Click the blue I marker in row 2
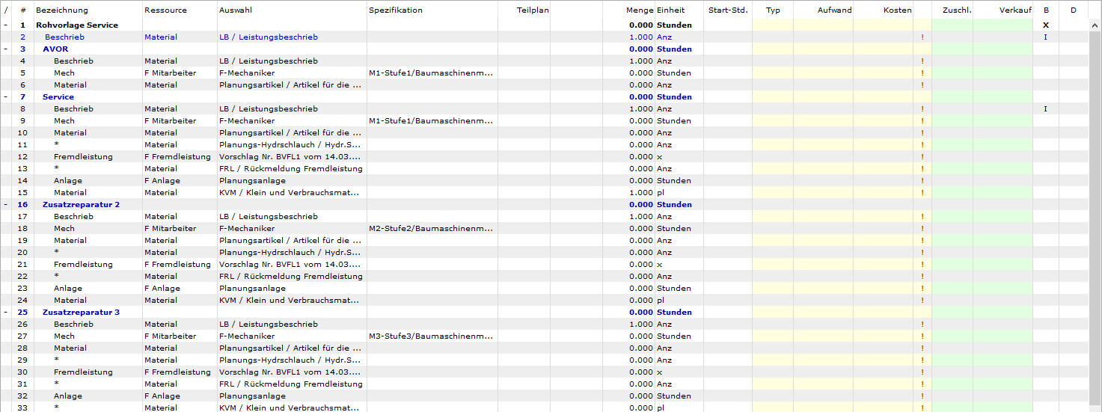The width and height of the screenshot is (1102, 412). pos(1046,37)
